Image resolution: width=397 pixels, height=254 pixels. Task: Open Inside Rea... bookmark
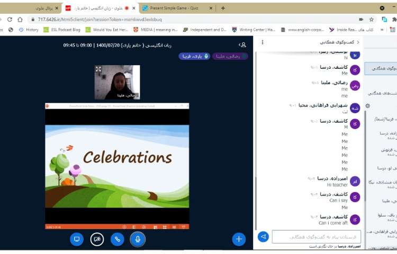coord(351,30)
